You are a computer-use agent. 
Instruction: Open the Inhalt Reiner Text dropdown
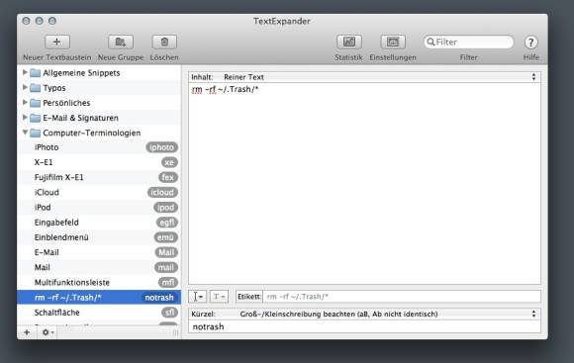(x=364, y=77)
